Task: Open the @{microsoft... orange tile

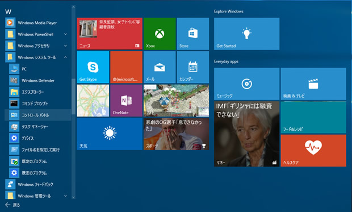Action: 127,67
